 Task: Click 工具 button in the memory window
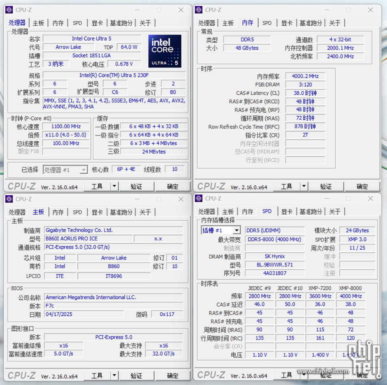pos(287,186)
